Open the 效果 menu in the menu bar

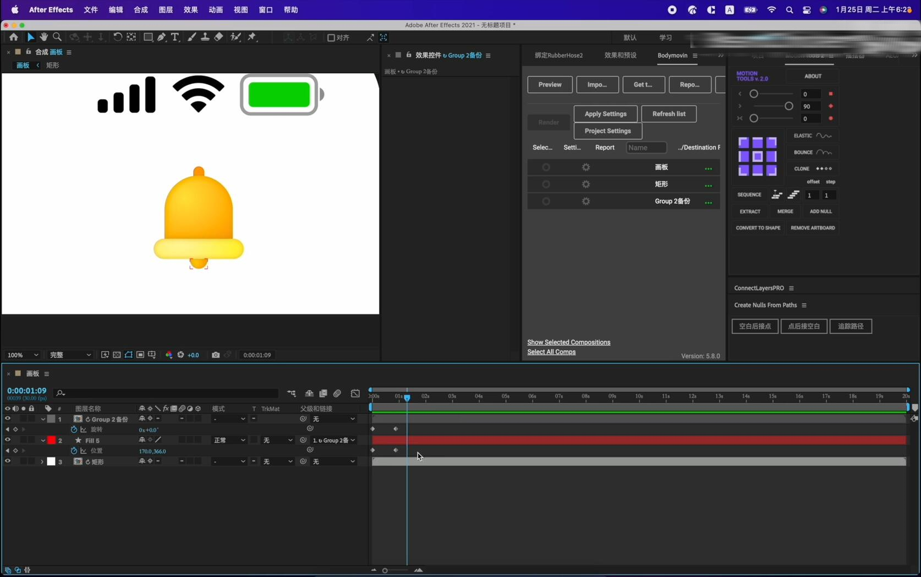pyautogui.click(x=190, y=10)
